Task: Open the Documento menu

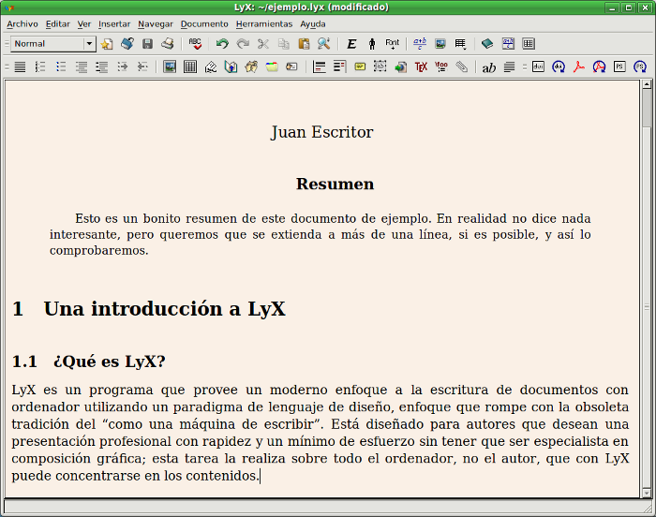Action: tap(204, 24)
